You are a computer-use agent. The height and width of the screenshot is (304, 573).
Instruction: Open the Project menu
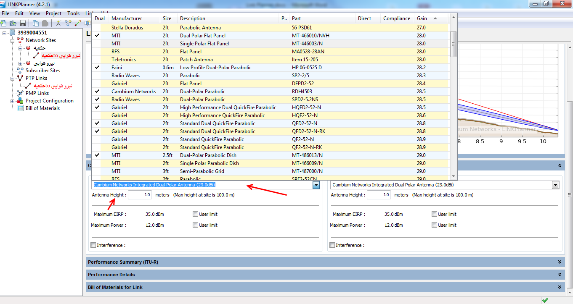click(x=54, y=13)
